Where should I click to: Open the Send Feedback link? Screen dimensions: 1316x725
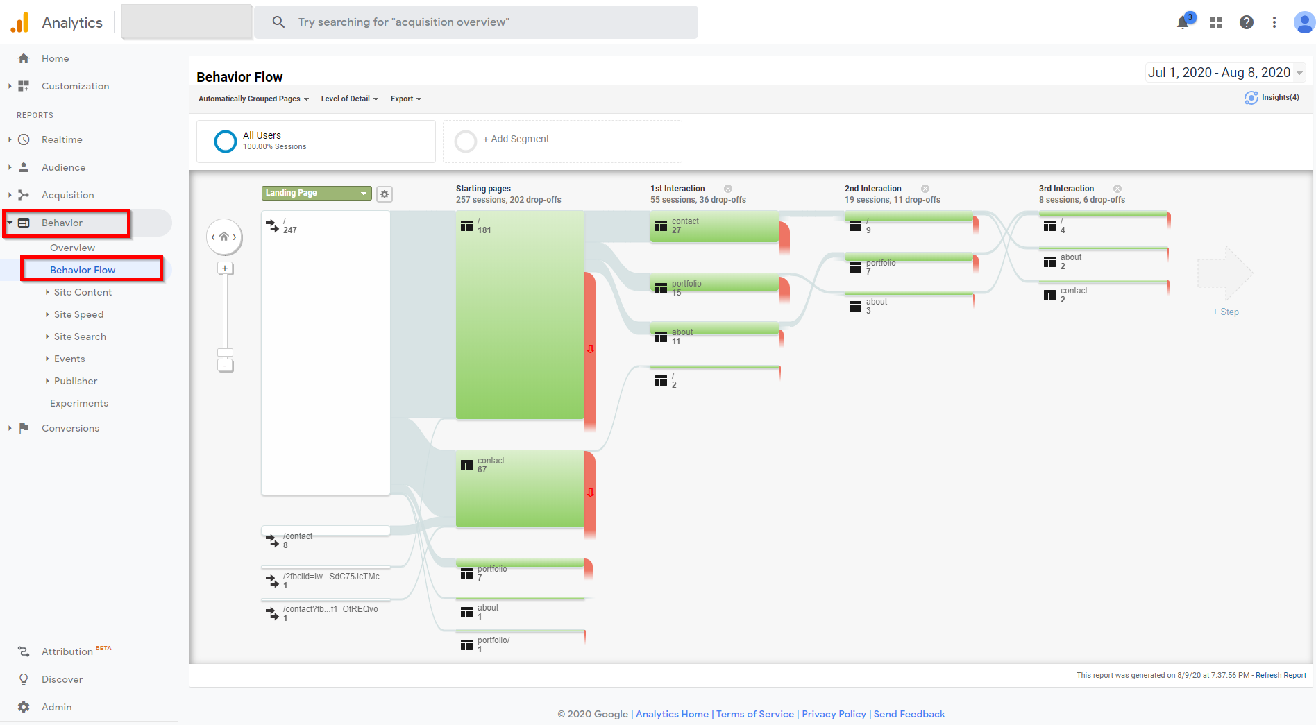point(909,713)
